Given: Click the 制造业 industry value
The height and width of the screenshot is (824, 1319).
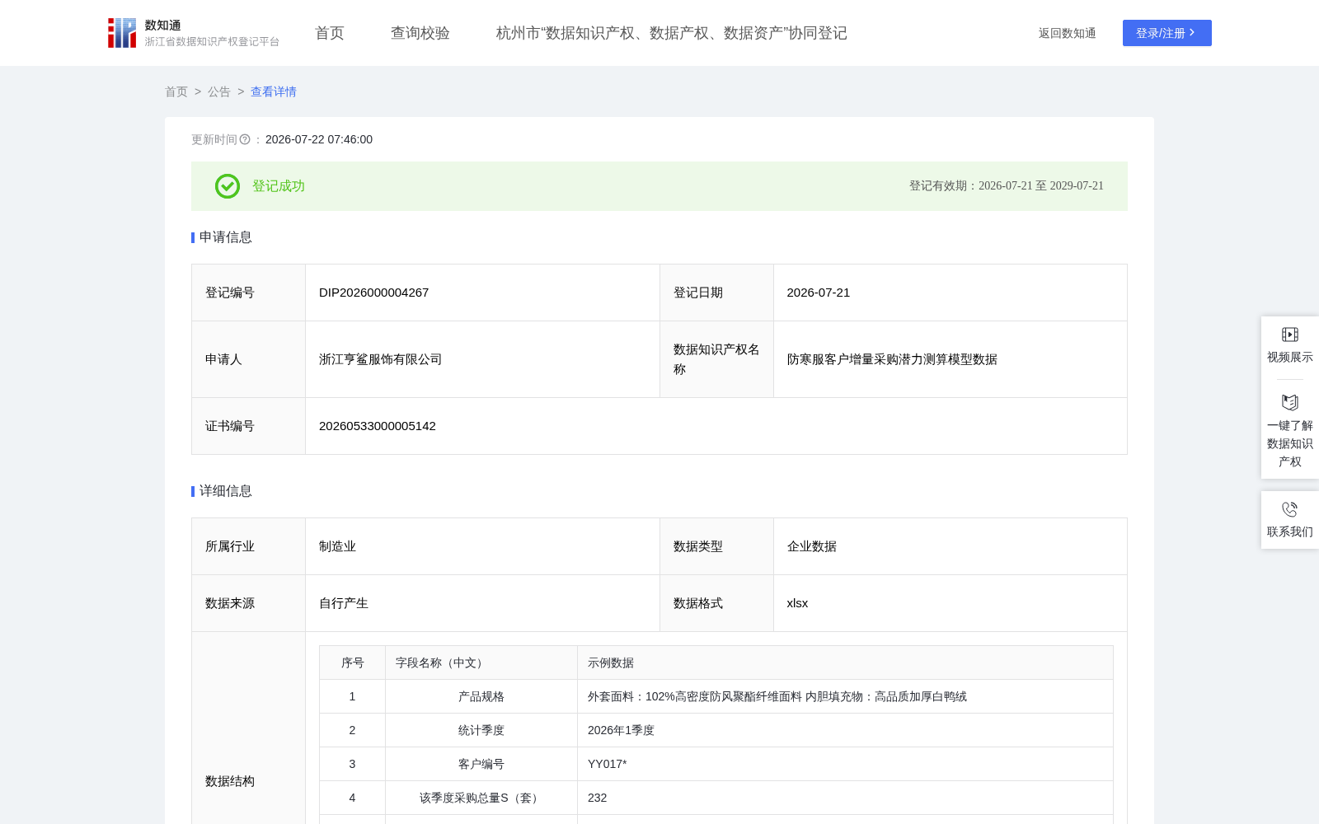Looking at the screenshot, I should tap(338, 546).
